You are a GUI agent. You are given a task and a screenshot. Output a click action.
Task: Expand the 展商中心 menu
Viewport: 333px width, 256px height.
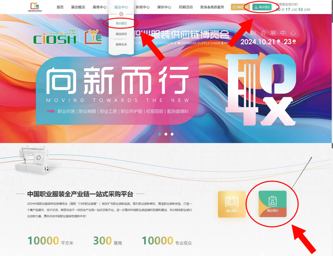click(99, 7)
